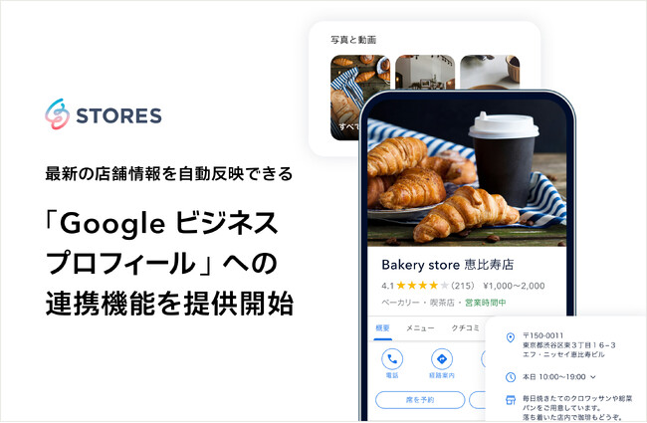The height and width of the screenshot is (423, 647).
Task: Open the cup photo thumbnail
Action: tap(490, 73)
